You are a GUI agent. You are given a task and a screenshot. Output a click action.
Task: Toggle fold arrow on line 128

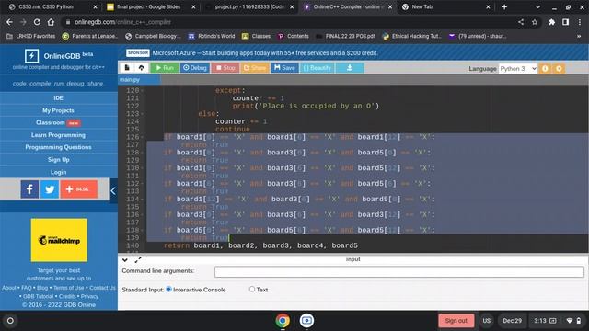pos(143,153)
